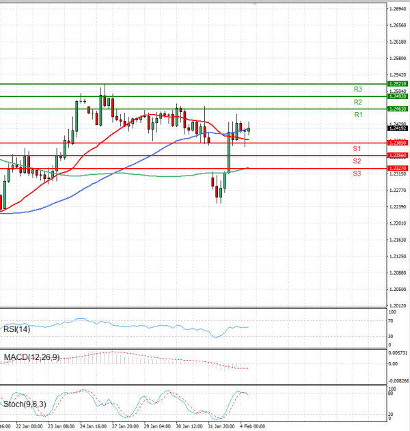Click the S1 support label
The height and width of the screenshot is (431, 410).
click(x=357, y=149)
